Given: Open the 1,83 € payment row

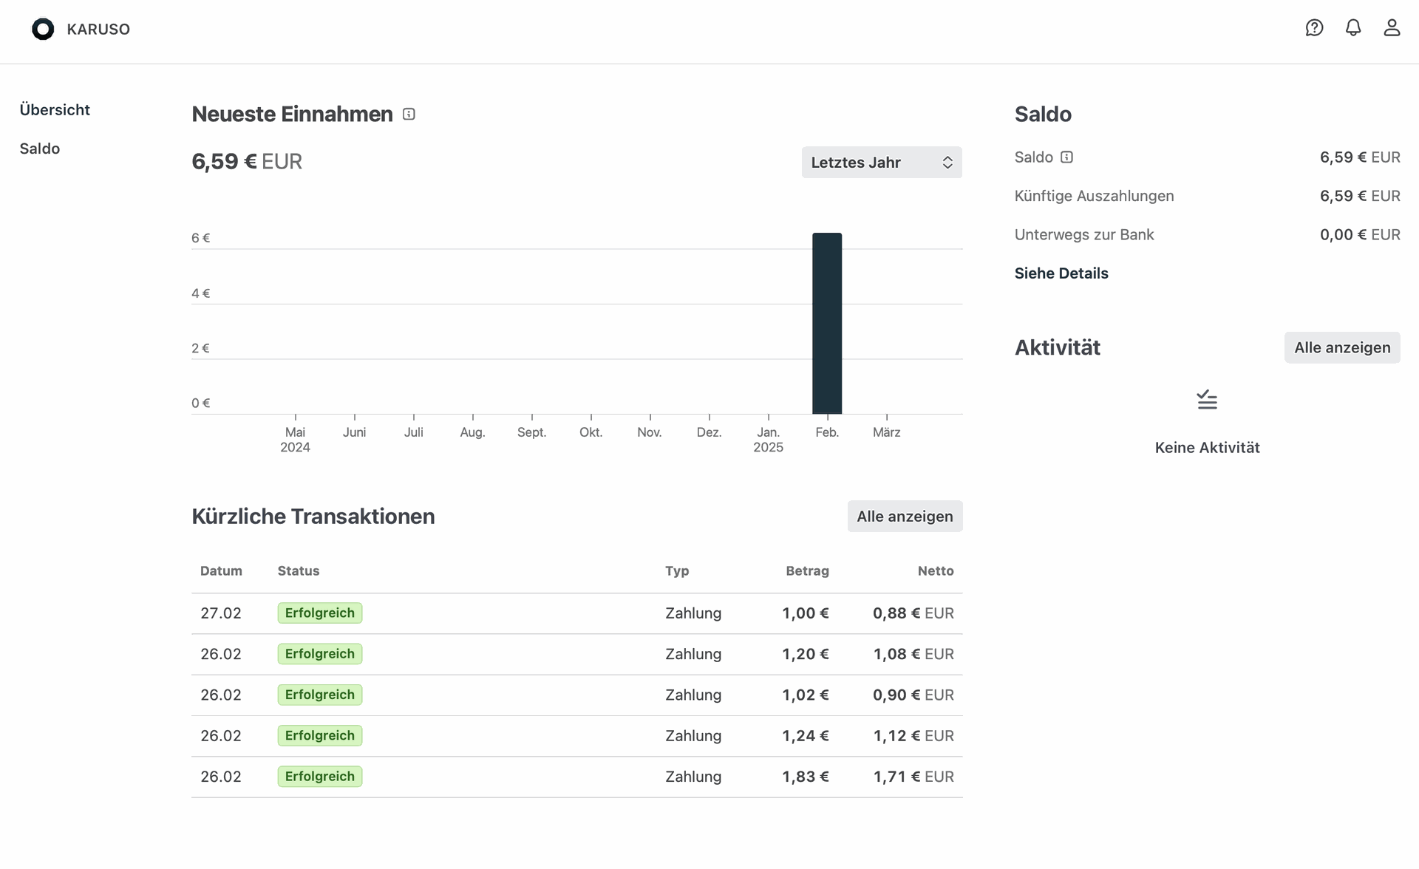Looking at the screenshot, I should pyautogui.click(x=576, y=777).
